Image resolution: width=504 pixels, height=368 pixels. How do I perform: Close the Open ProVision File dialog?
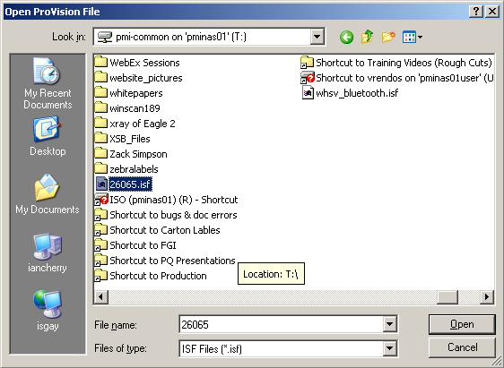pos(491,12)
